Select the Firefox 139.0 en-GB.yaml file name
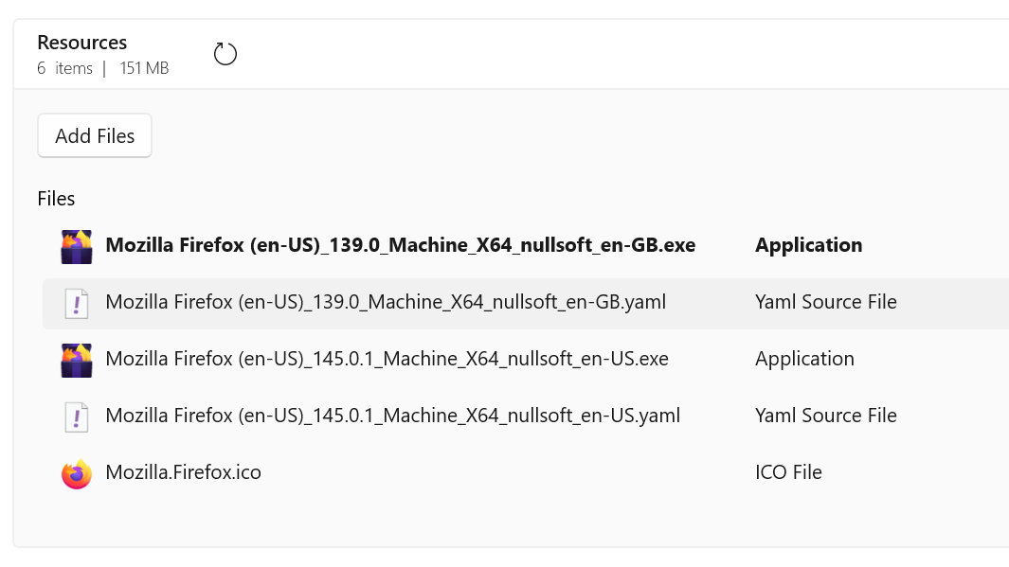This screenshot has width=1009, height=567. point(386,302)
